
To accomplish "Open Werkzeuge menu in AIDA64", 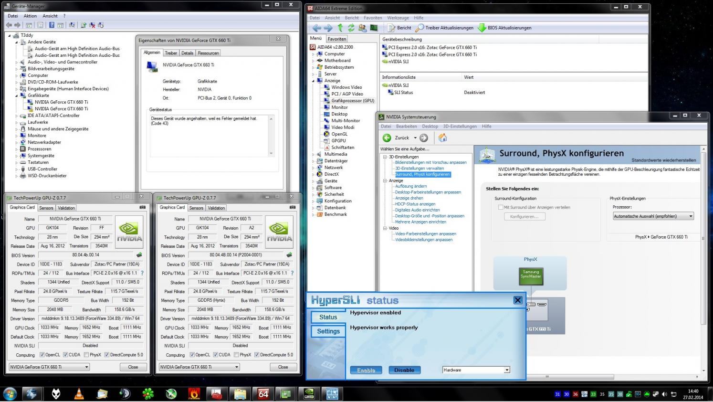I will pyautogui.click(x=398, y=18).
